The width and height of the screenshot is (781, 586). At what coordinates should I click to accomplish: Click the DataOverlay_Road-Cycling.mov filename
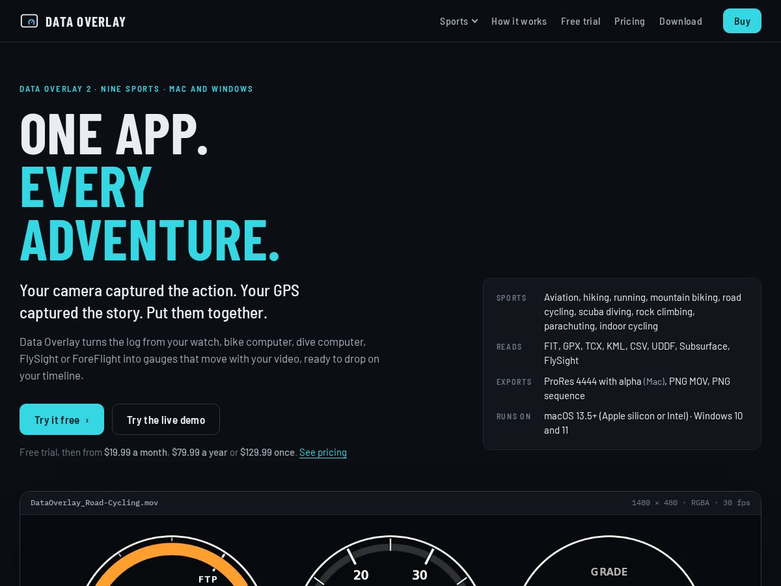pos(94,503)
